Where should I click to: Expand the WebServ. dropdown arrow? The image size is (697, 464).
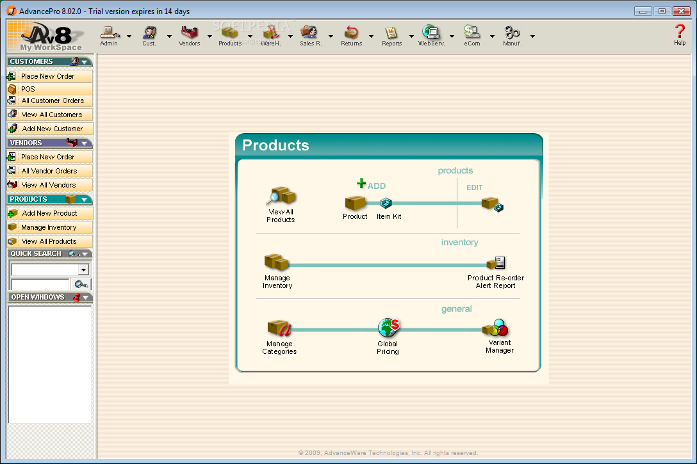(452, 36)
